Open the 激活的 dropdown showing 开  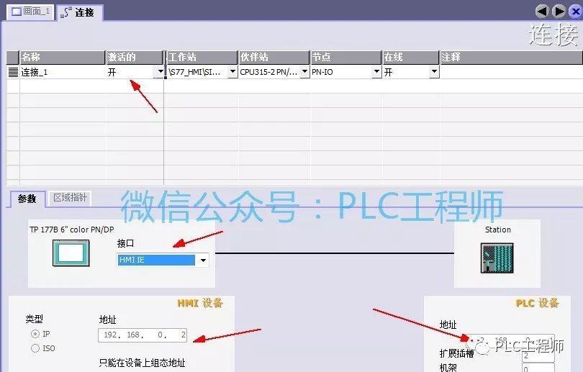pos(159,72)
